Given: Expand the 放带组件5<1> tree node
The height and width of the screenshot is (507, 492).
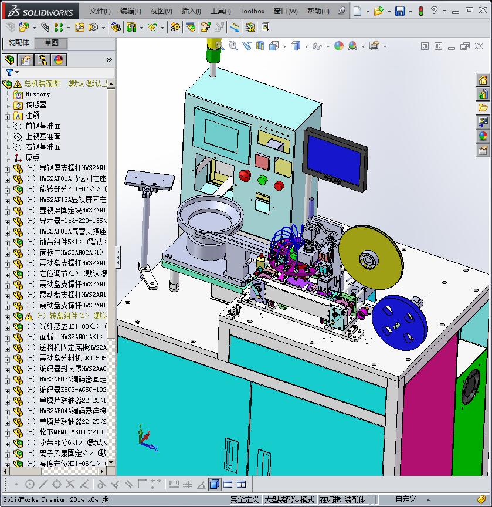Looking at the screenshot, I should 7,244.
